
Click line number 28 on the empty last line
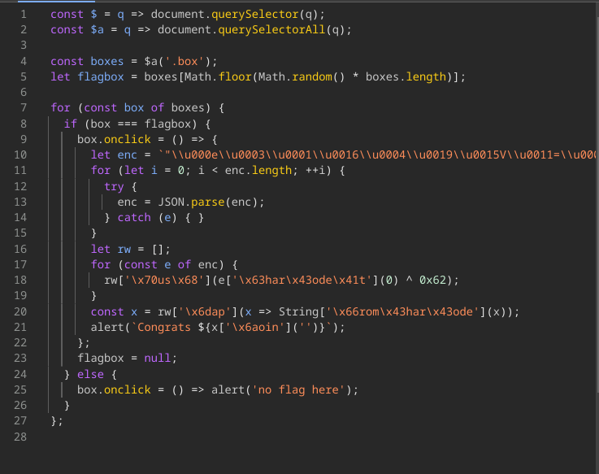coord(20,437)
